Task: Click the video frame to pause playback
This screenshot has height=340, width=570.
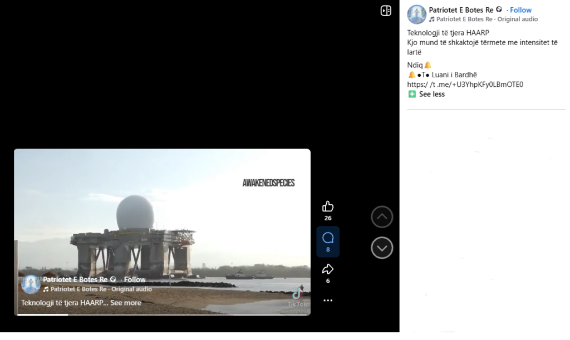Action: 161,223
